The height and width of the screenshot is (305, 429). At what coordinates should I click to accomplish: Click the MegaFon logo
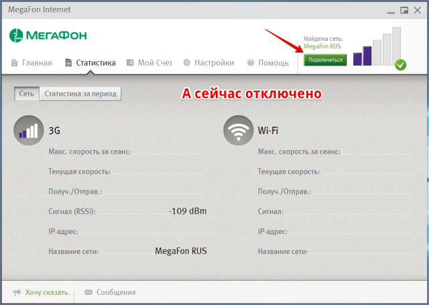point(48,36)
